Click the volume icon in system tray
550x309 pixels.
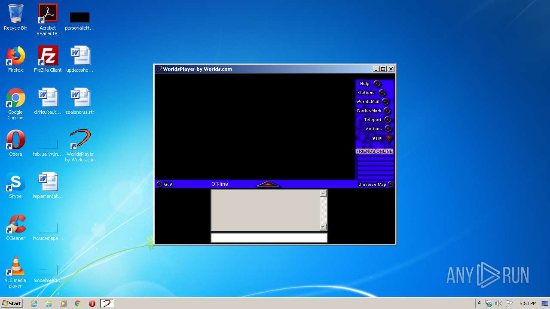coord(499,303)
